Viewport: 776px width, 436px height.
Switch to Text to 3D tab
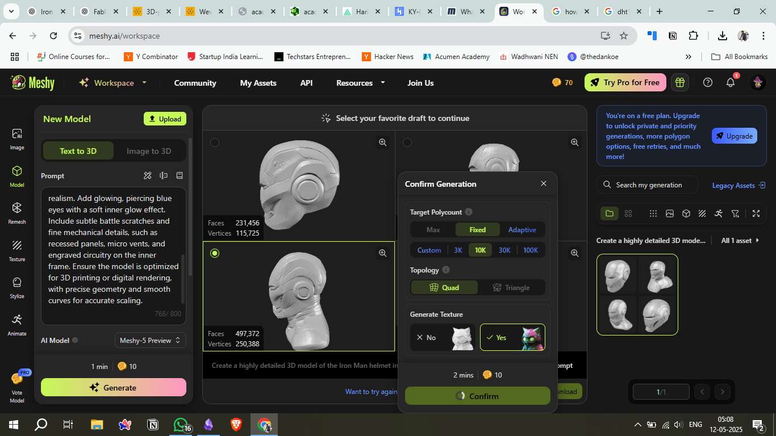pos(78,151)
